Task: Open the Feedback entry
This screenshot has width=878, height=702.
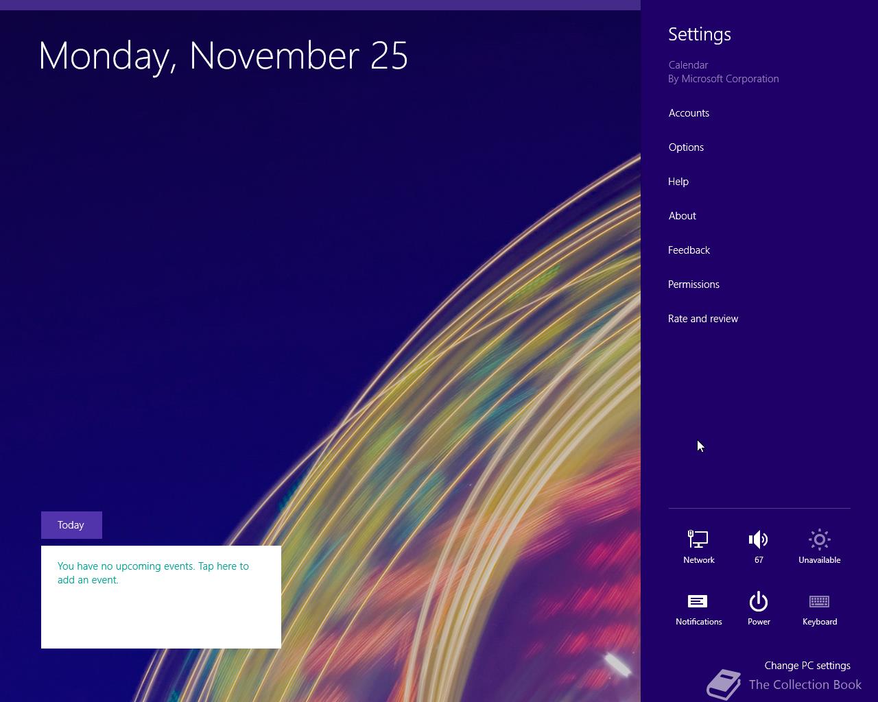Action: (689, 250)
